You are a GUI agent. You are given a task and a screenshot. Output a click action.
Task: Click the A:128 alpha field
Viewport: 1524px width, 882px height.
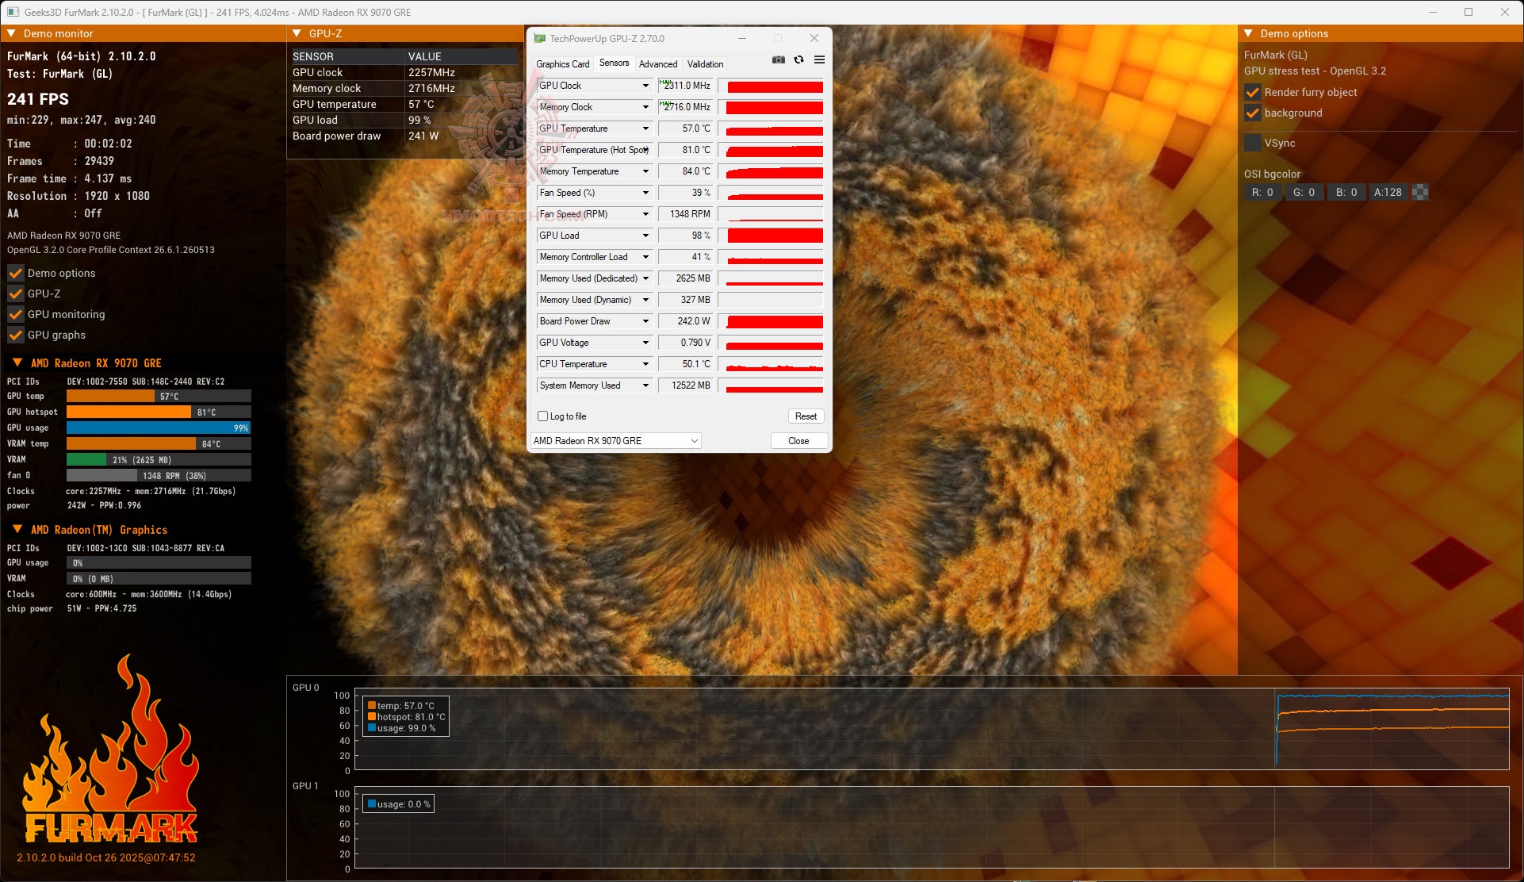tap(1388, 192)
